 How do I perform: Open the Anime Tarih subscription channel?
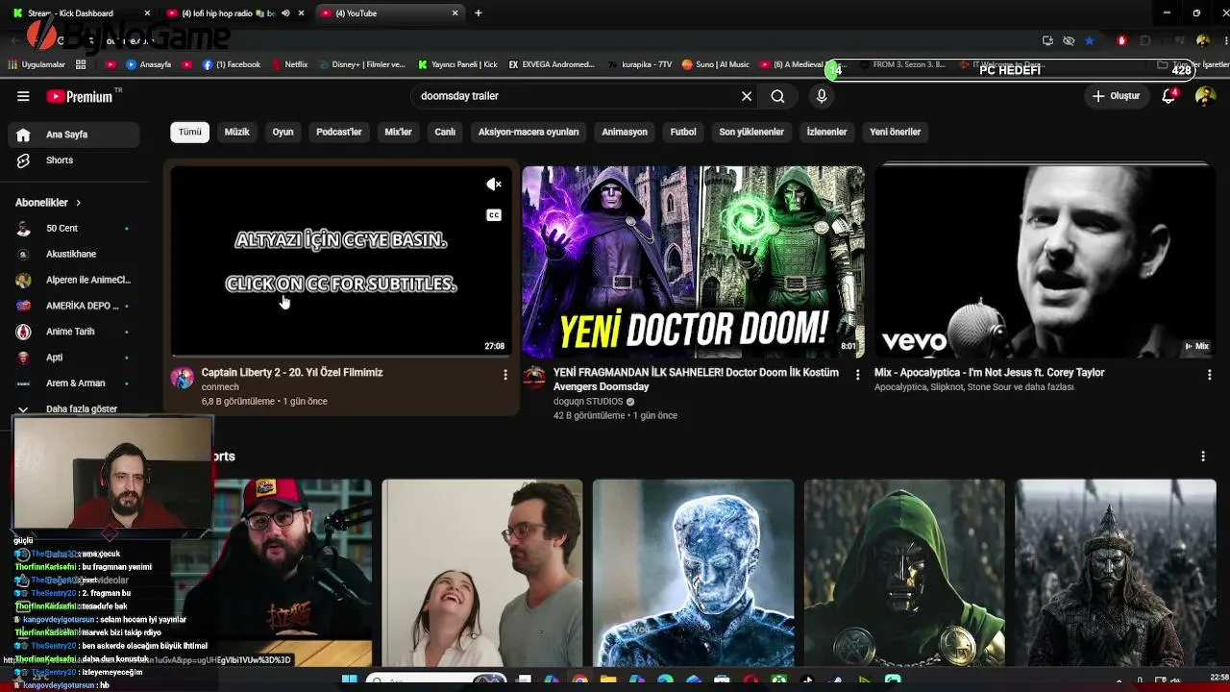point(72,332)
